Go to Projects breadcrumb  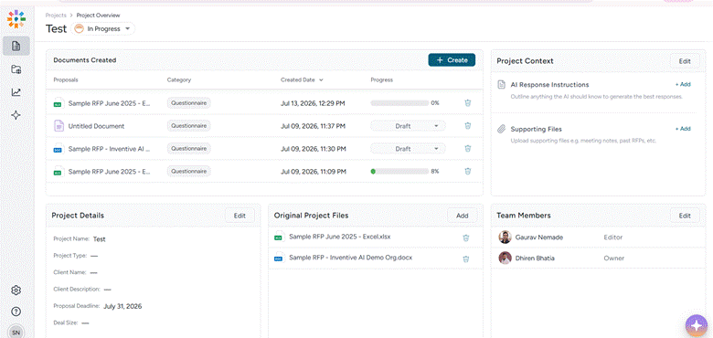pyautogui.click(x=56, y=16)
